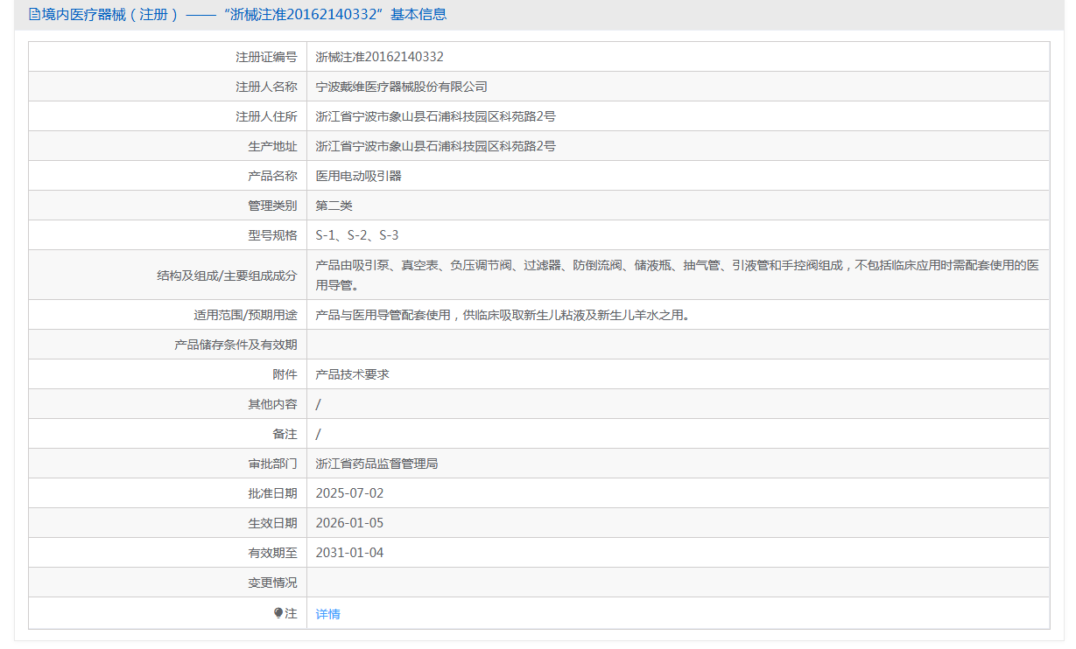
Task: Select the 注册证编号 row label
Action: tap(266, 57)
